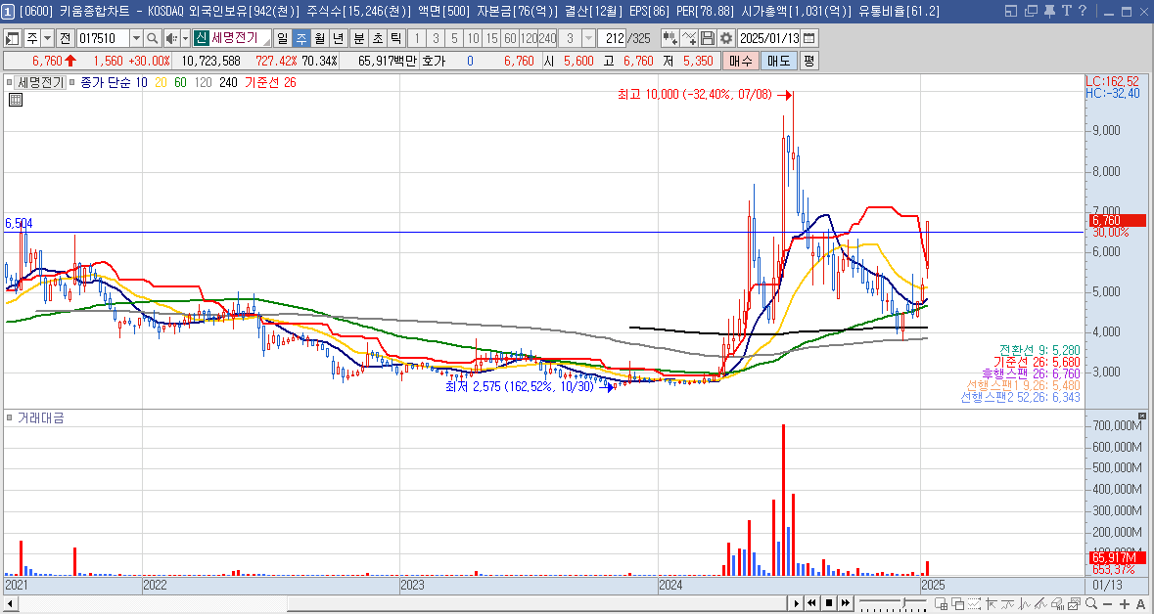The height and width of the screenshot is (614, 1154).
Task: Select the 년 yearly period toggle
Action: (x=338, y=38)
